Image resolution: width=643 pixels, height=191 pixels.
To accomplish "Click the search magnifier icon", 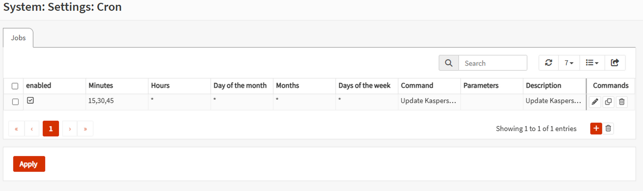I will coord(448,63).
